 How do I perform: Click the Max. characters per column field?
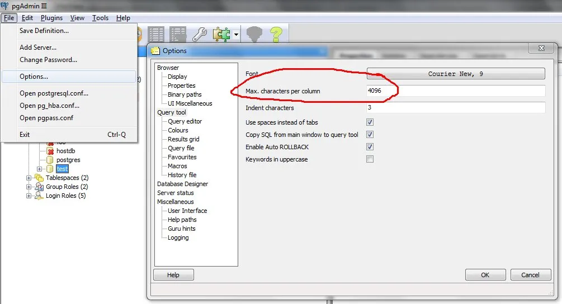[456, 91]
